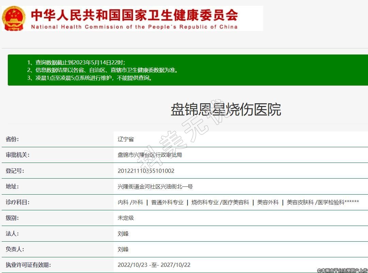Click the national emblem logo in header
Viewport: 368px width, 273px height.
tap(14, 19)
